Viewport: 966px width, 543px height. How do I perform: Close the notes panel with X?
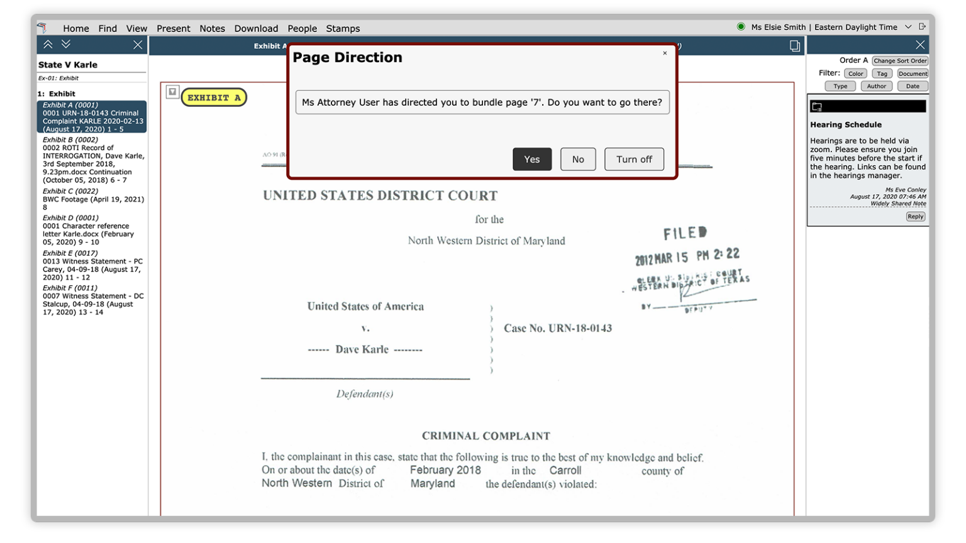[x=920, y=45]
